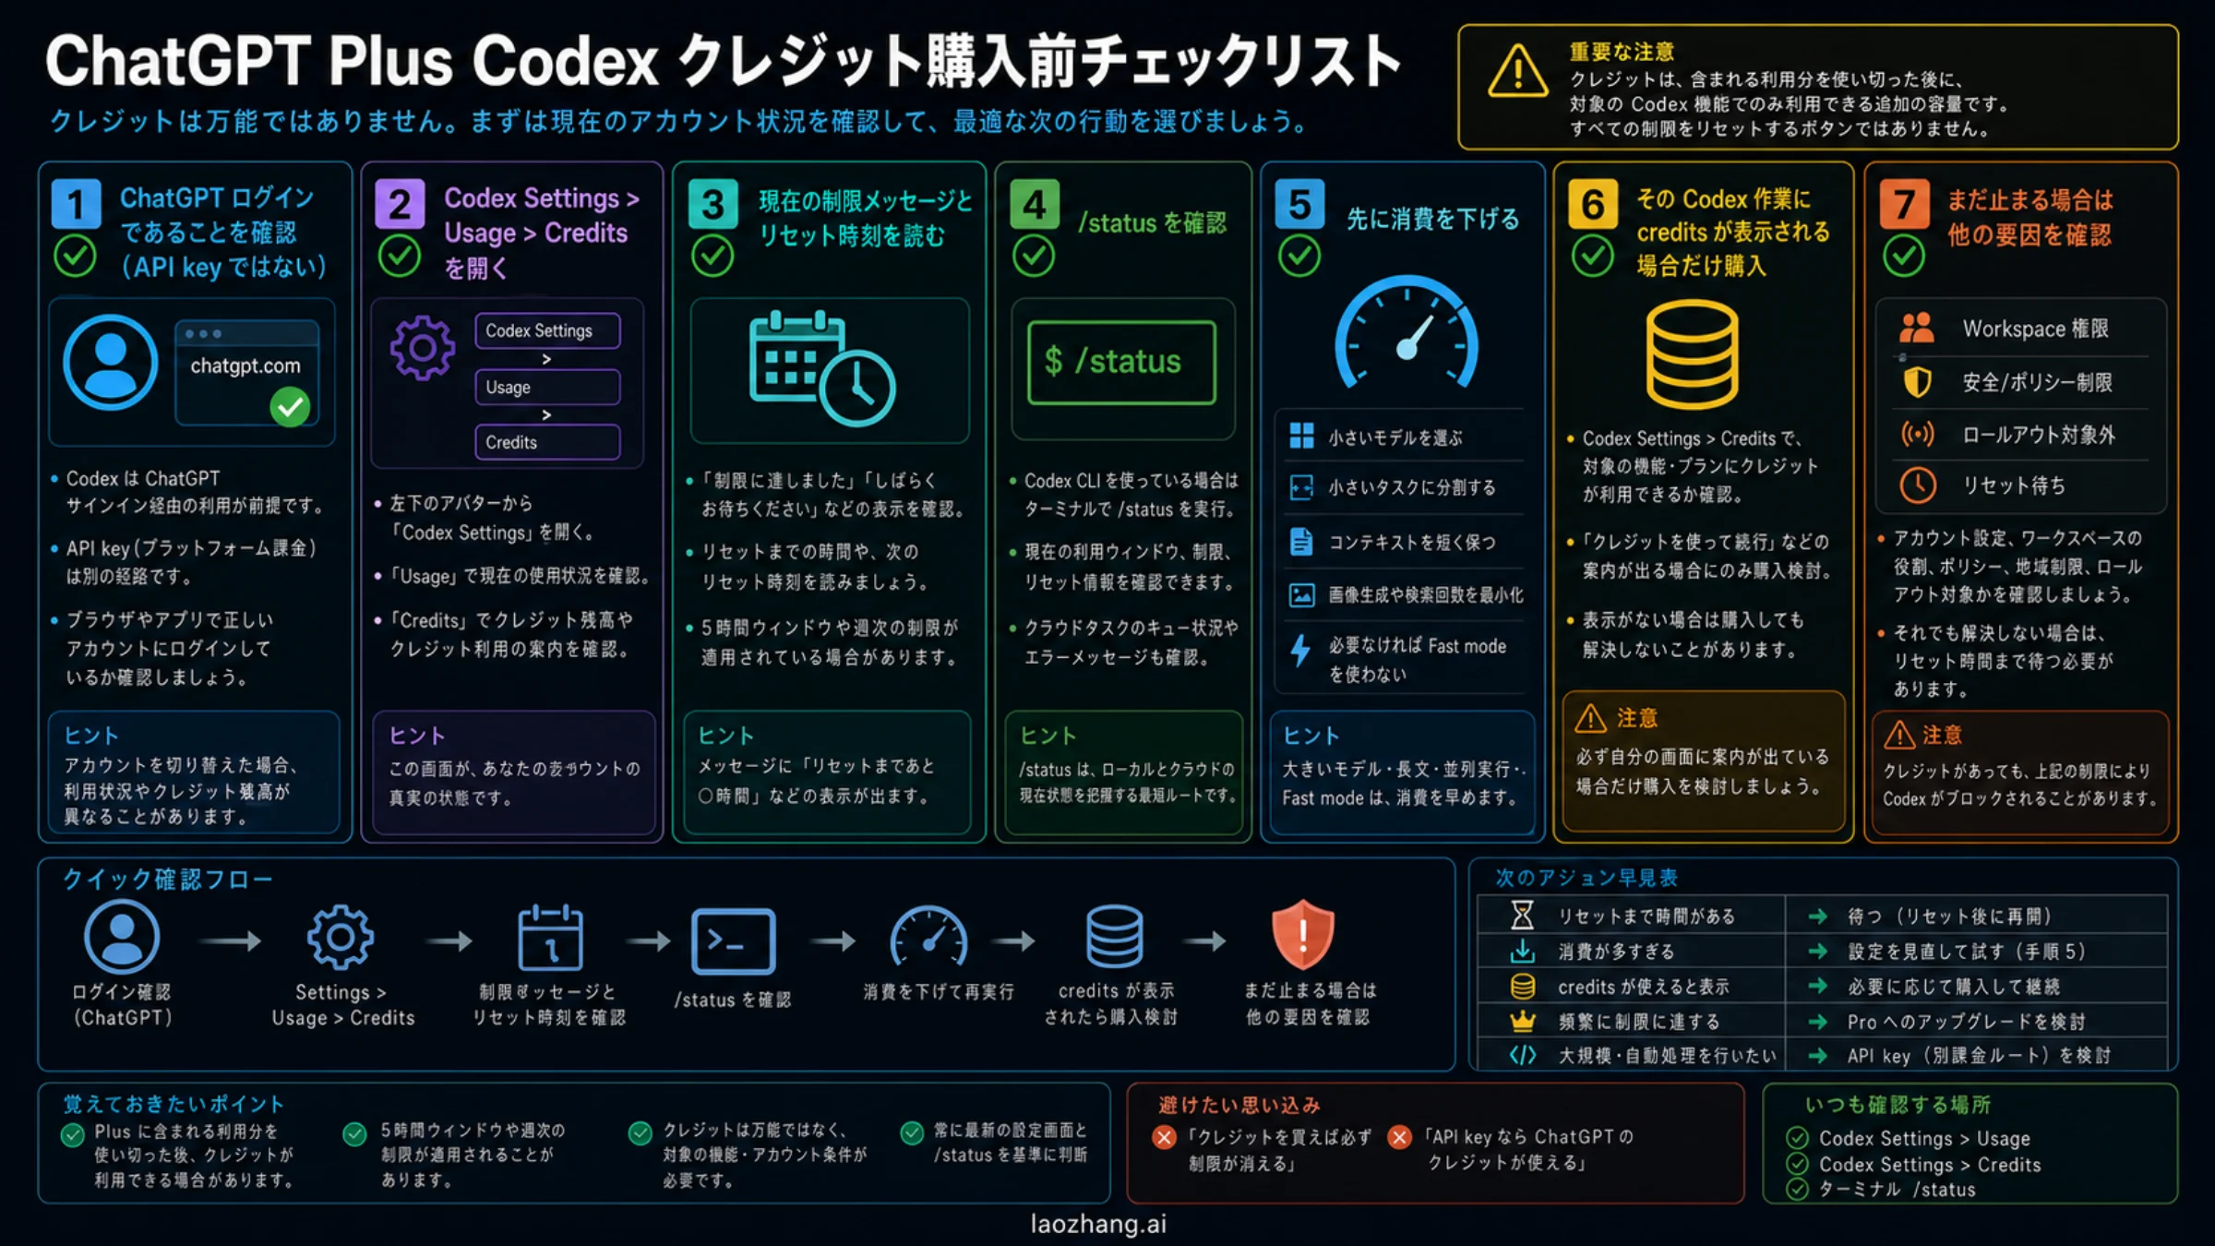Click the warning triangle in the step 6 注意 box

point(1591,718)
